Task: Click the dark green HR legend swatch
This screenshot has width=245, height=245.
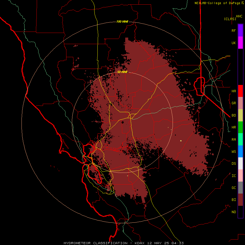Action: [240, 127]
